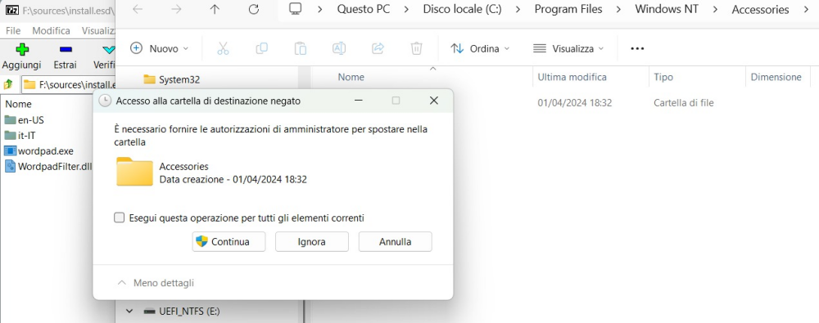
Task: Click Disco locale (C:) breadcrumb
Action: [x=462, y=9]
